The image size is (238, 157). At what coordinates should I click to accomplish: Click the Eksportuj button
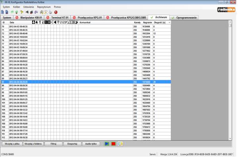point(72,143)
